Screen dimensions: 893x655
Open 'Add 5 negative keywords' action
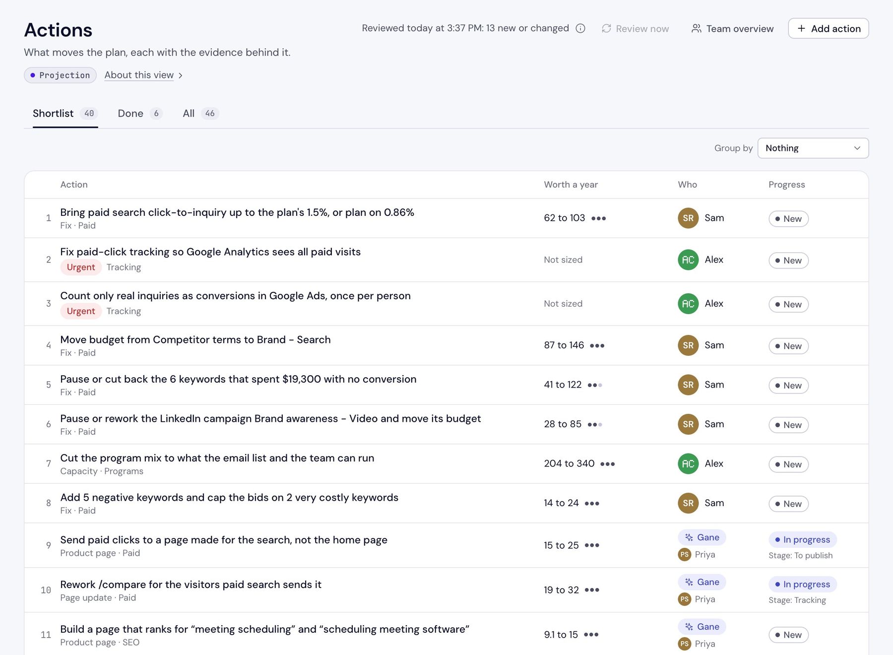pyautogui.click(x=229, y=498)
